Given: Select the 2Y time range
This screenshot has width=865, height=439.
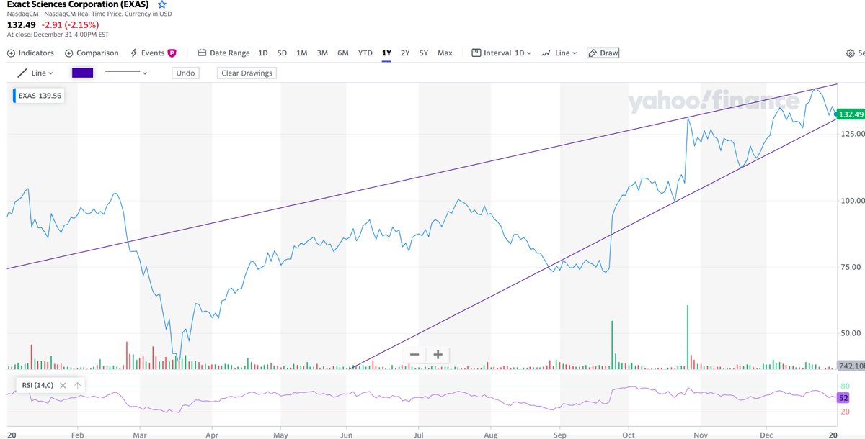Looking at the screenshot, I should pyautogui.click(x=405, y=53).
